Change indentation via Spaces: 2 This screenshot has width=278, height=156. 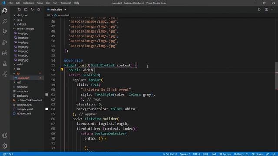click(185, 154)
